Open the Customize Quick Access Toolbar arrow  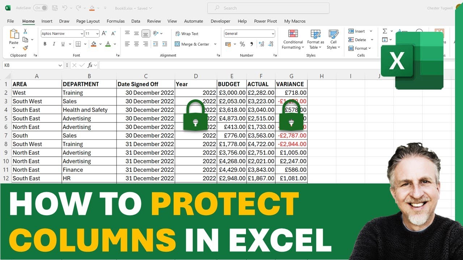(105, 8)
